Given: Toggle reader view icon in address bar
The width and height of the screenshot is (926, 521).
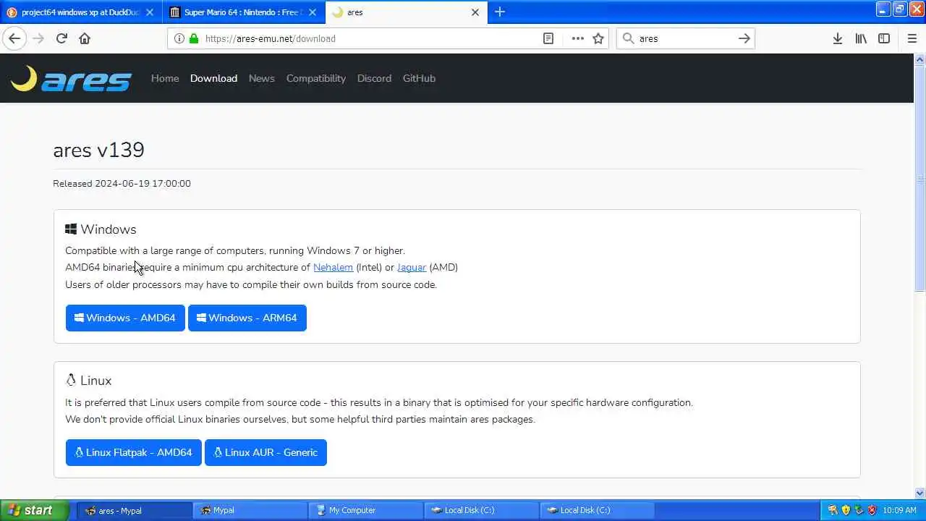Looking at the screenshot, I should click(x=548, y=38).
